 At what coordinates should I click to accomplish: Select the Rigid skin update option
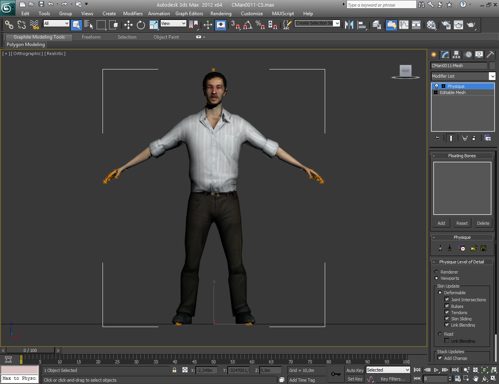(440, 334)
